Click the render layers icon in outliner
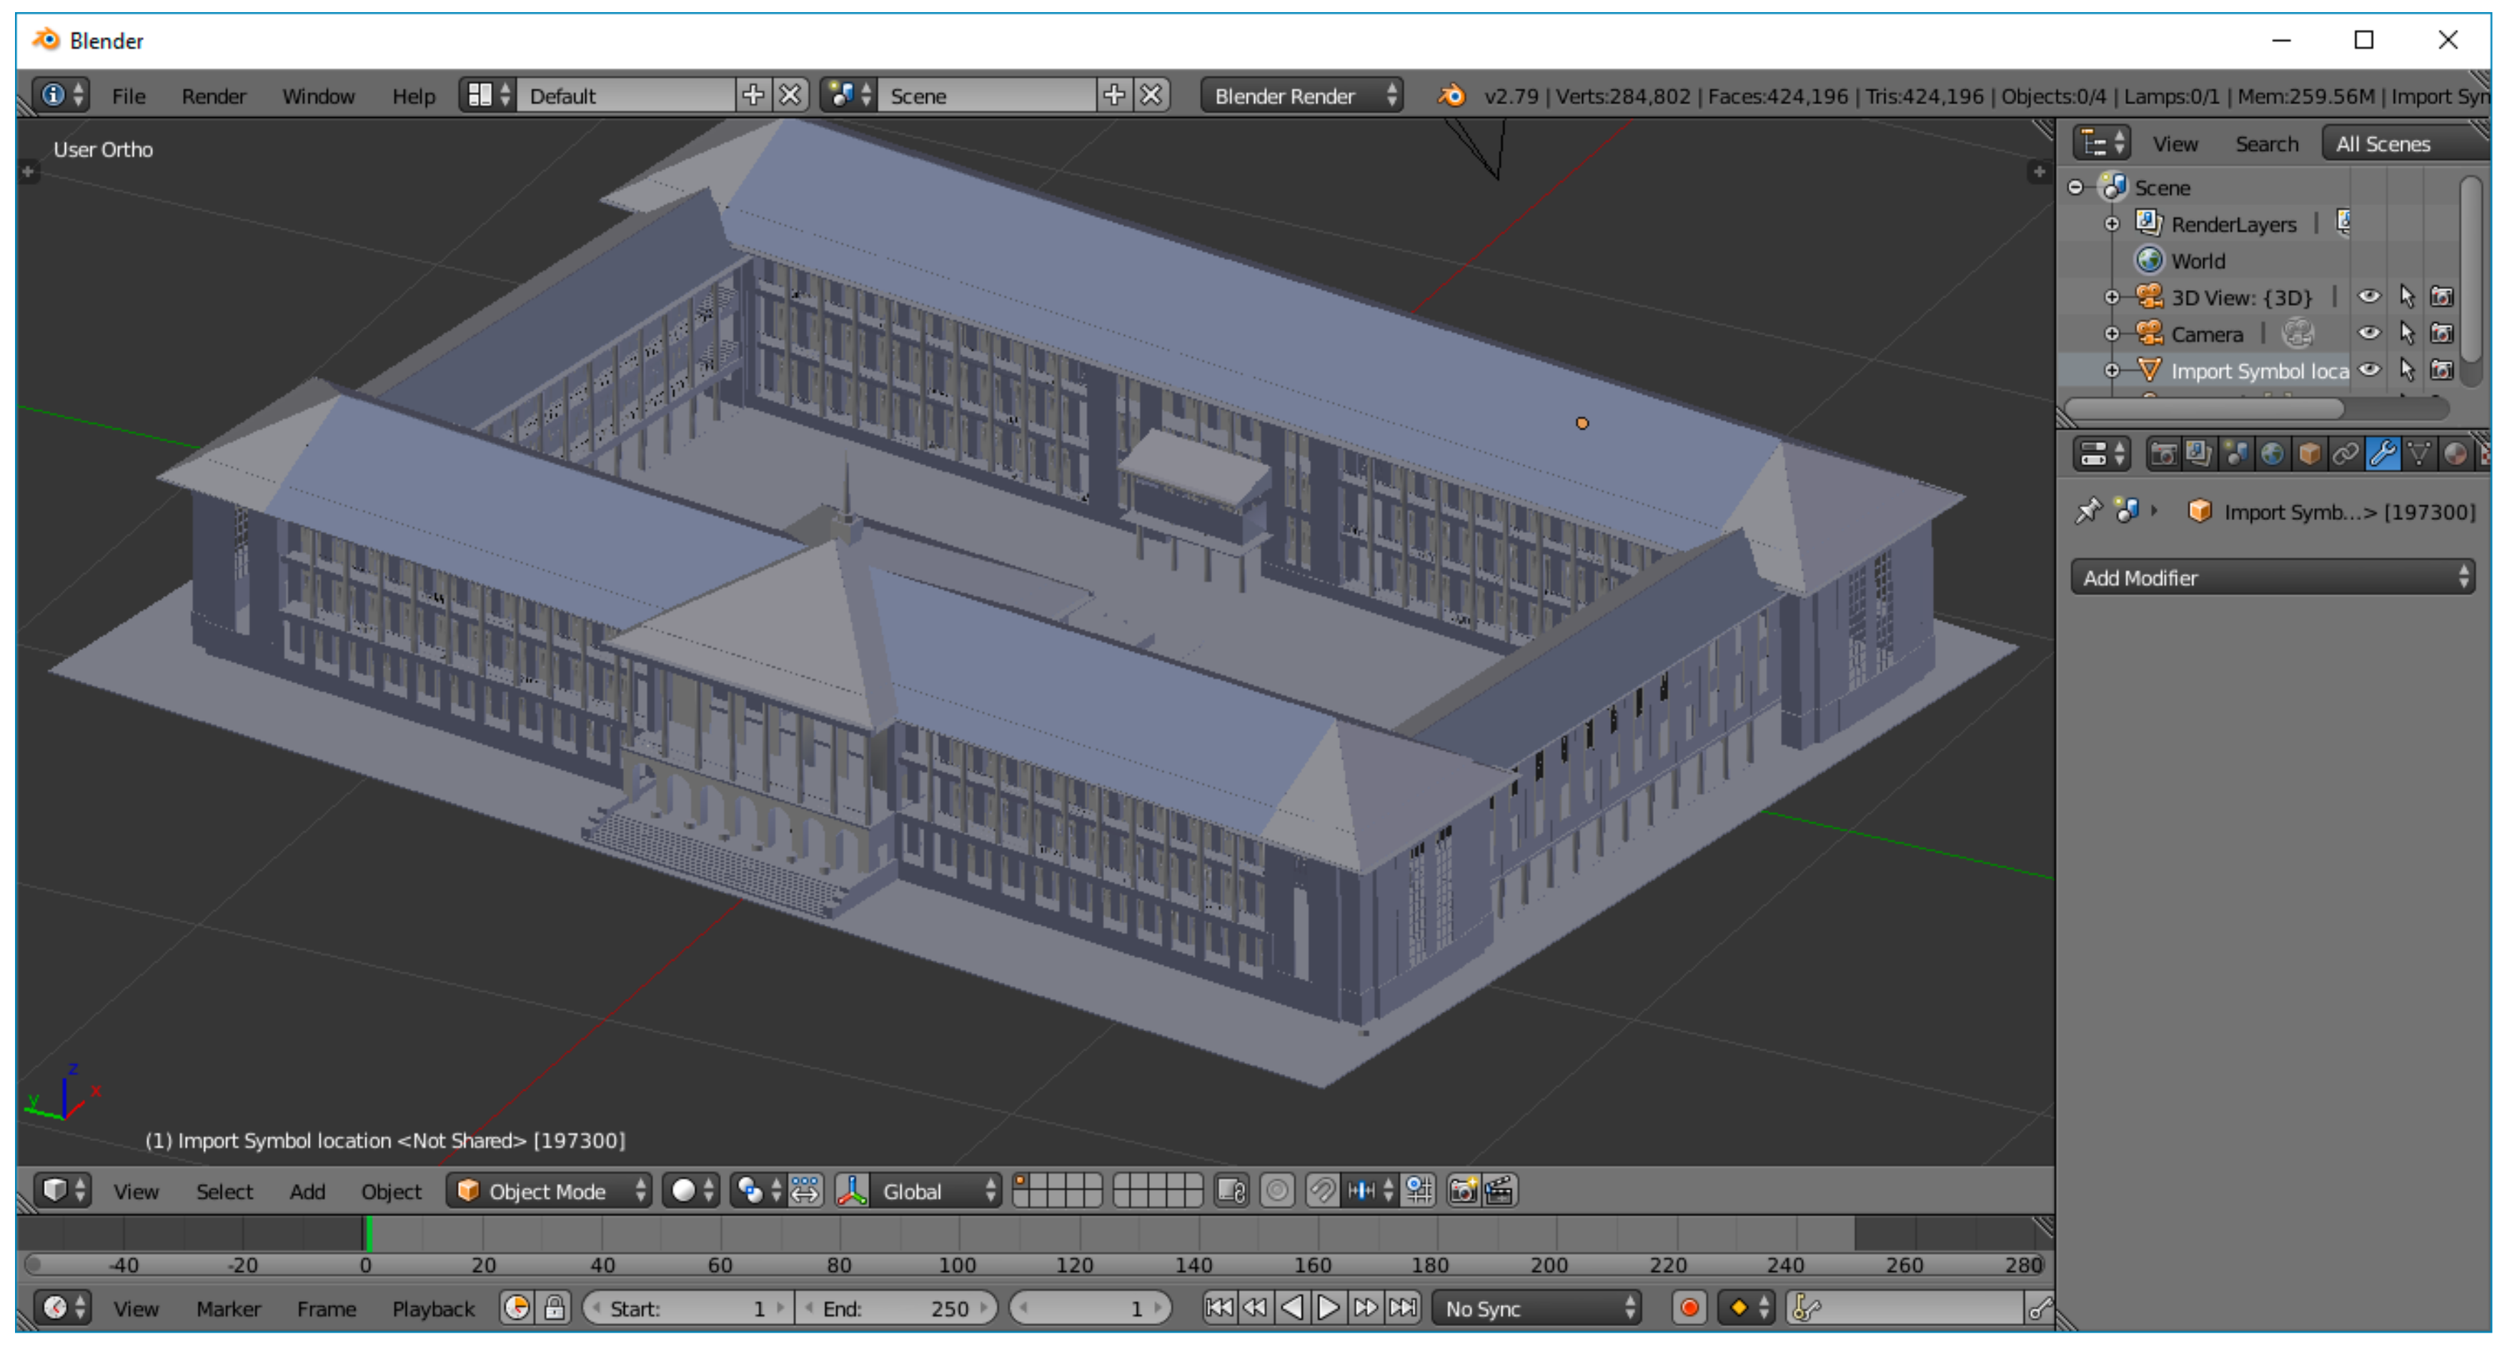2507x1349 pixels. point(2147,223)
